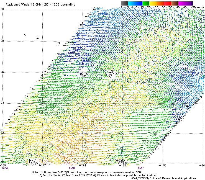The height and width of the screenshot is (180, 205).
Task: Click the -174 longitude label
Action: 83,165
